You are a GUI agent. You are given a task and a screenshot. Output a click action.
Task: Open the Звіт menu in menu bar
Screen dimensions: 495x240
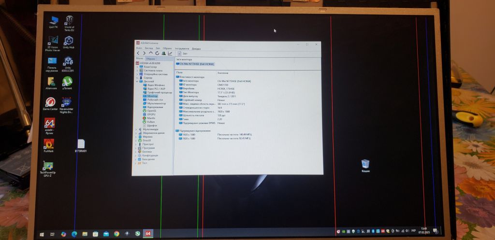coord(158,48)
